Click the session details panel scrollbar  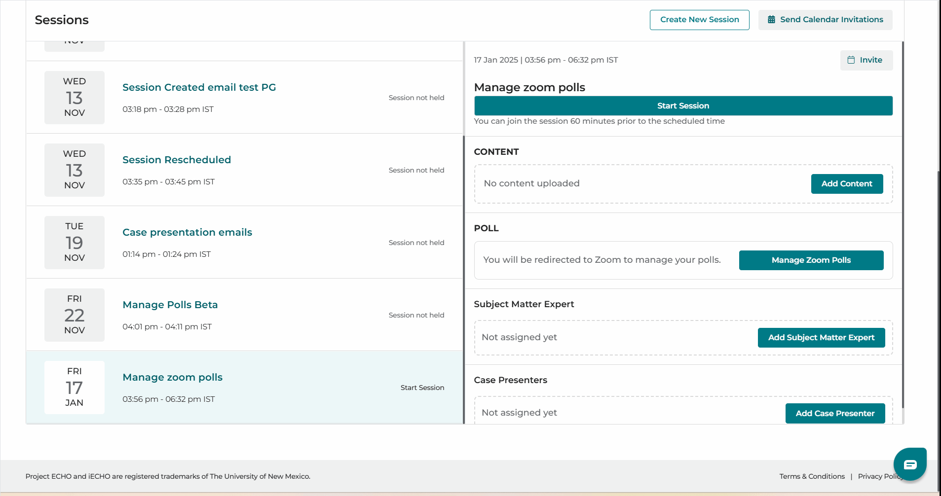pos(903,225)
